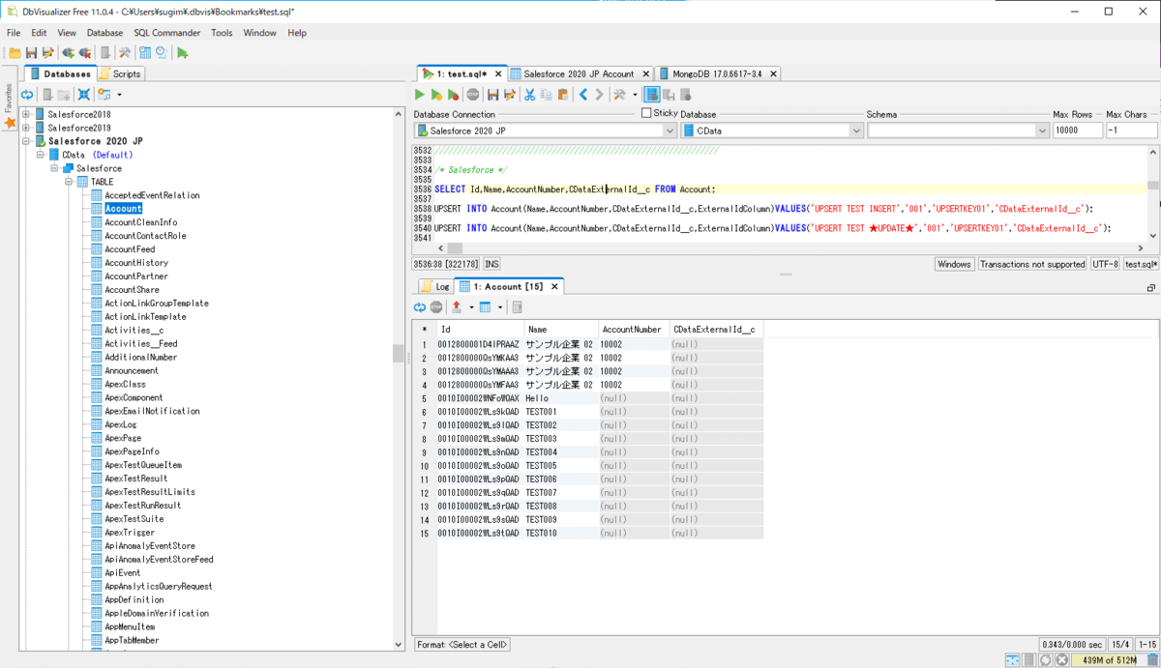Viewport: 1161px width, 668px height.
Task: Click the Favorites star icon in the left sidebar
Action: click(10, 123)
